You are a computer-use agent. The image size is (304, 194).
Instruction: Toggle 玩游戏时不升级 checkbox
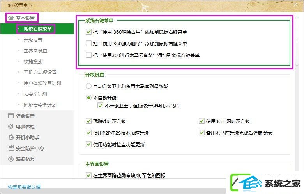tap(88, 121)
